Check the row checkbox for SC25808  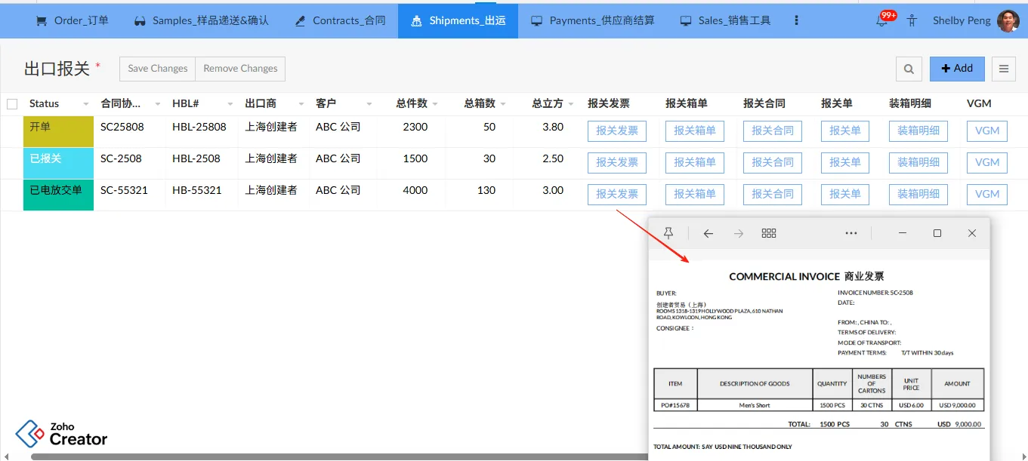point(11,127)
